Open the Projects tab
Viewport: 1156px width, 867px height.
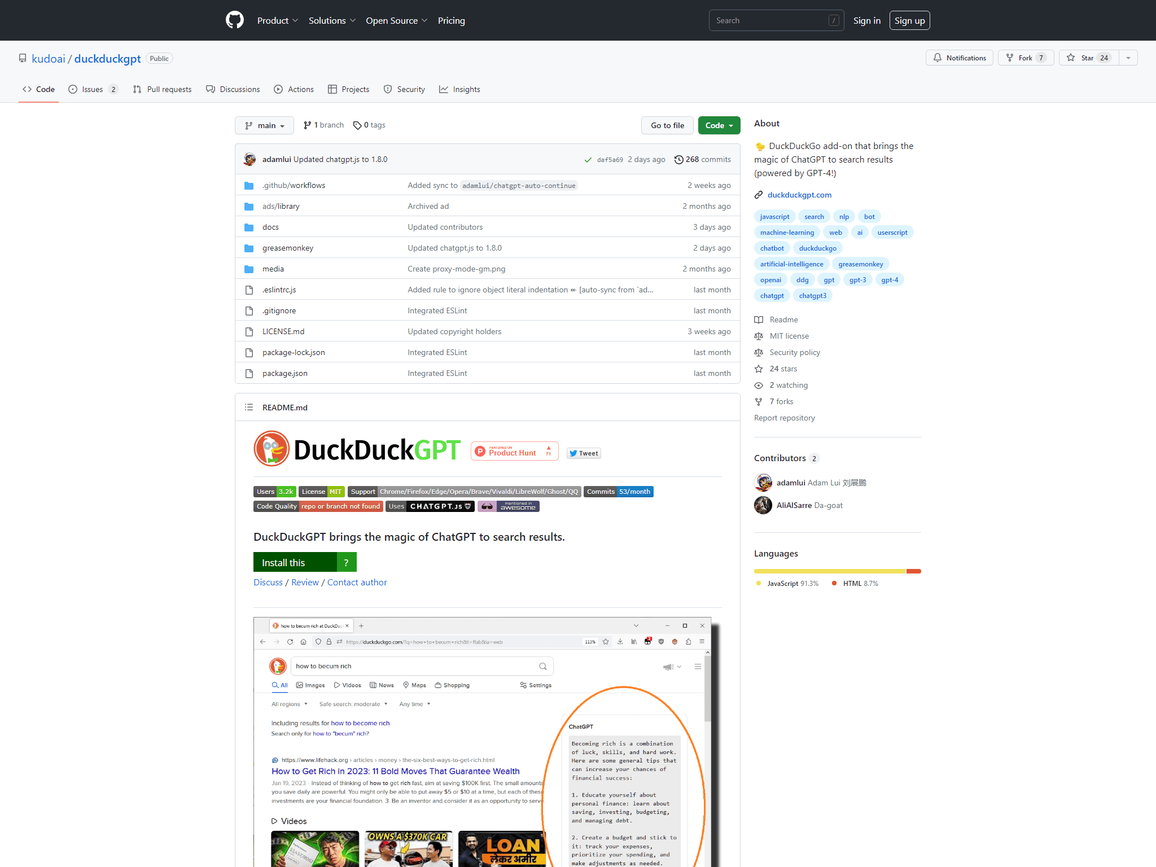349,89
